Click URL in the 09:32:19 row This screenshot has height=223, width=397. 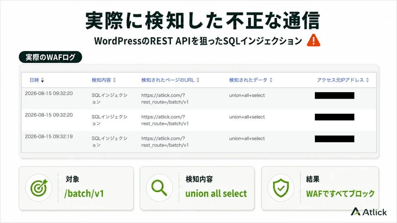(x=165, y=142)
